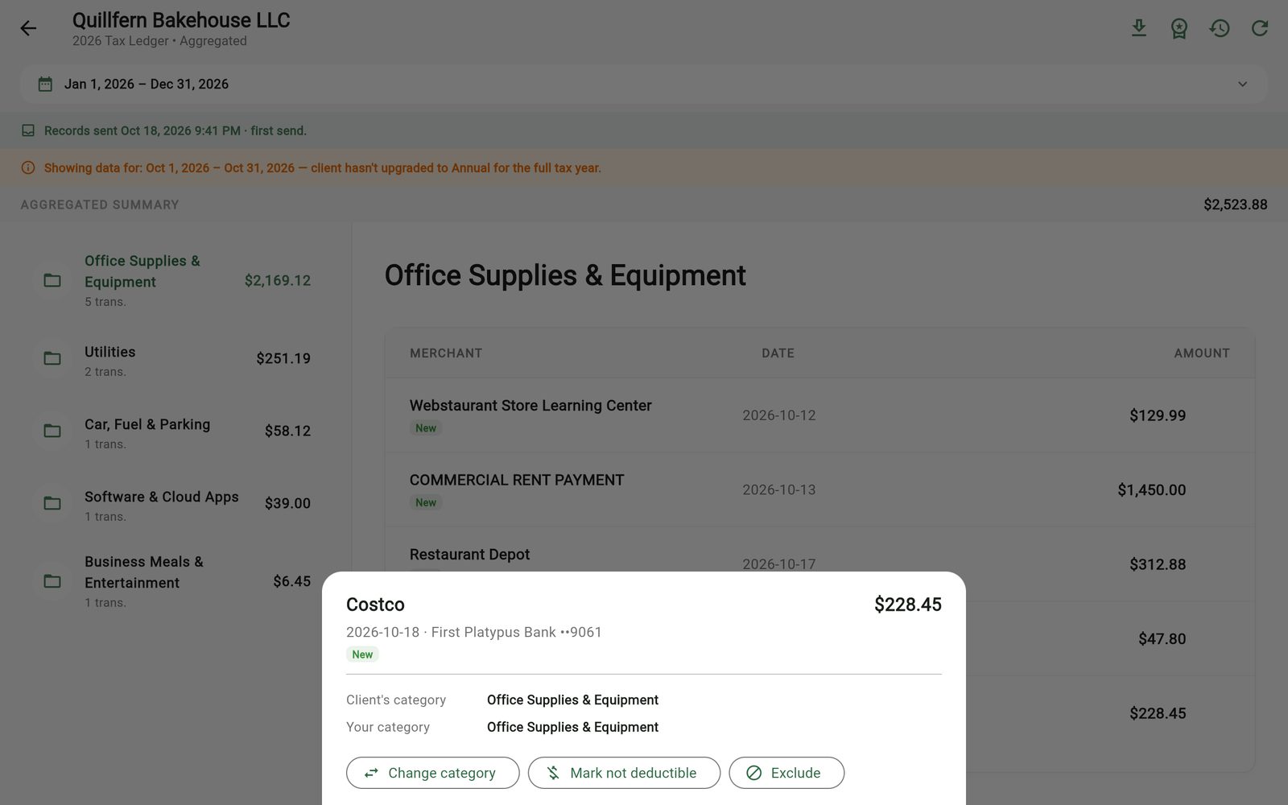1288x805 pixels.
Task: Click the swap arrows icon in Change category
Action: [371, 773]
